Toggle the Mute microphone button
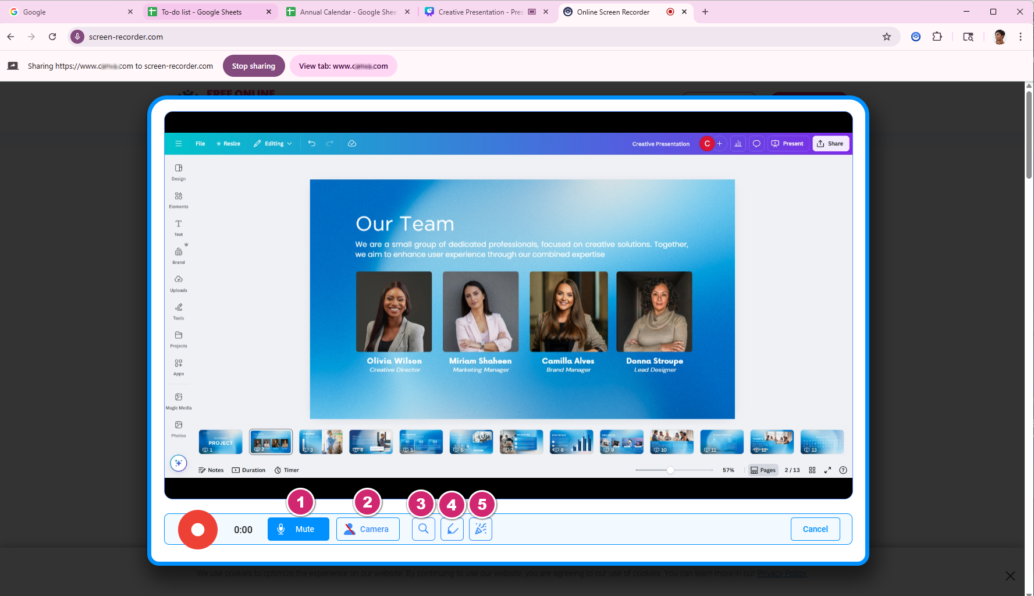The image size is (1034, 596). pyautogui.click(x=298, y=529)
